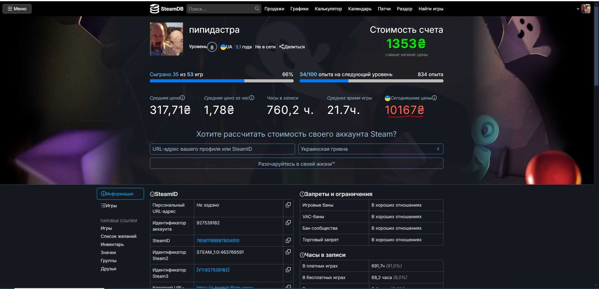Open the Патчи menu item

[x=384, y=9]
